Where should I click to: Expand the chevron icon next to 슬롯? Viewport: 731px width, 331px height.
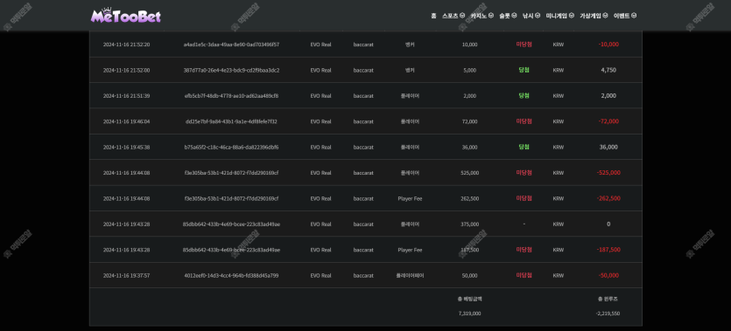click(514, 16)
